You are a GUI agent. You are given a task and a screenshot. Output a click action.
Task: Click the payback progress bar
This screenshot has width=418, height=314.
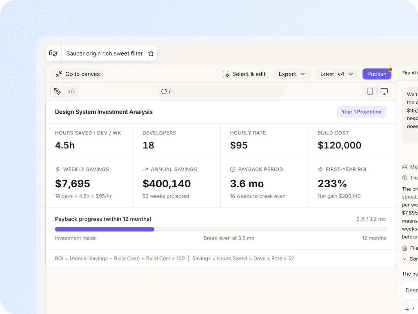[x=220, y=229]
